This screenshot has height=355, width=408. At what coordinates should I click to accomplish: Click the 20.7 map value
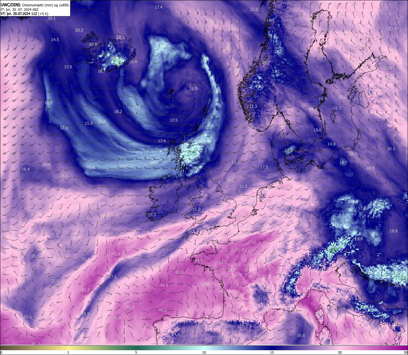click(85, 259)
